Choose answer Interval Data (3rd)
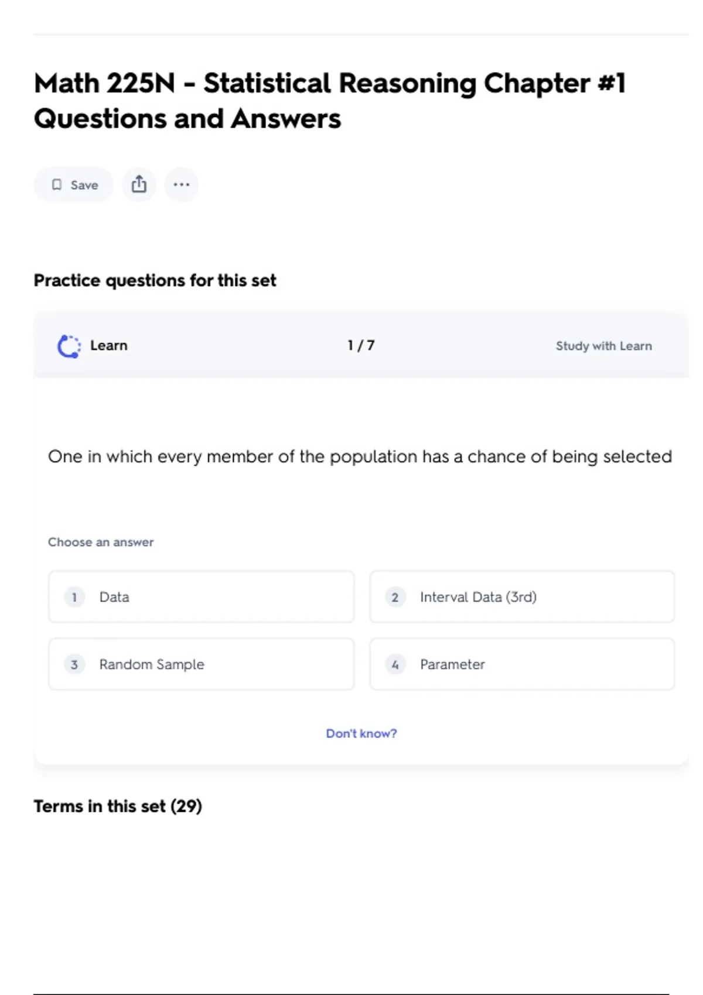This screenshot has width=703, height=995. click(521, 597)
